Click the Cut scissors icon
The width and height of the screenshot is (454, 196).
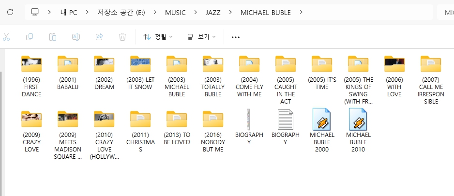coord(6,37)
